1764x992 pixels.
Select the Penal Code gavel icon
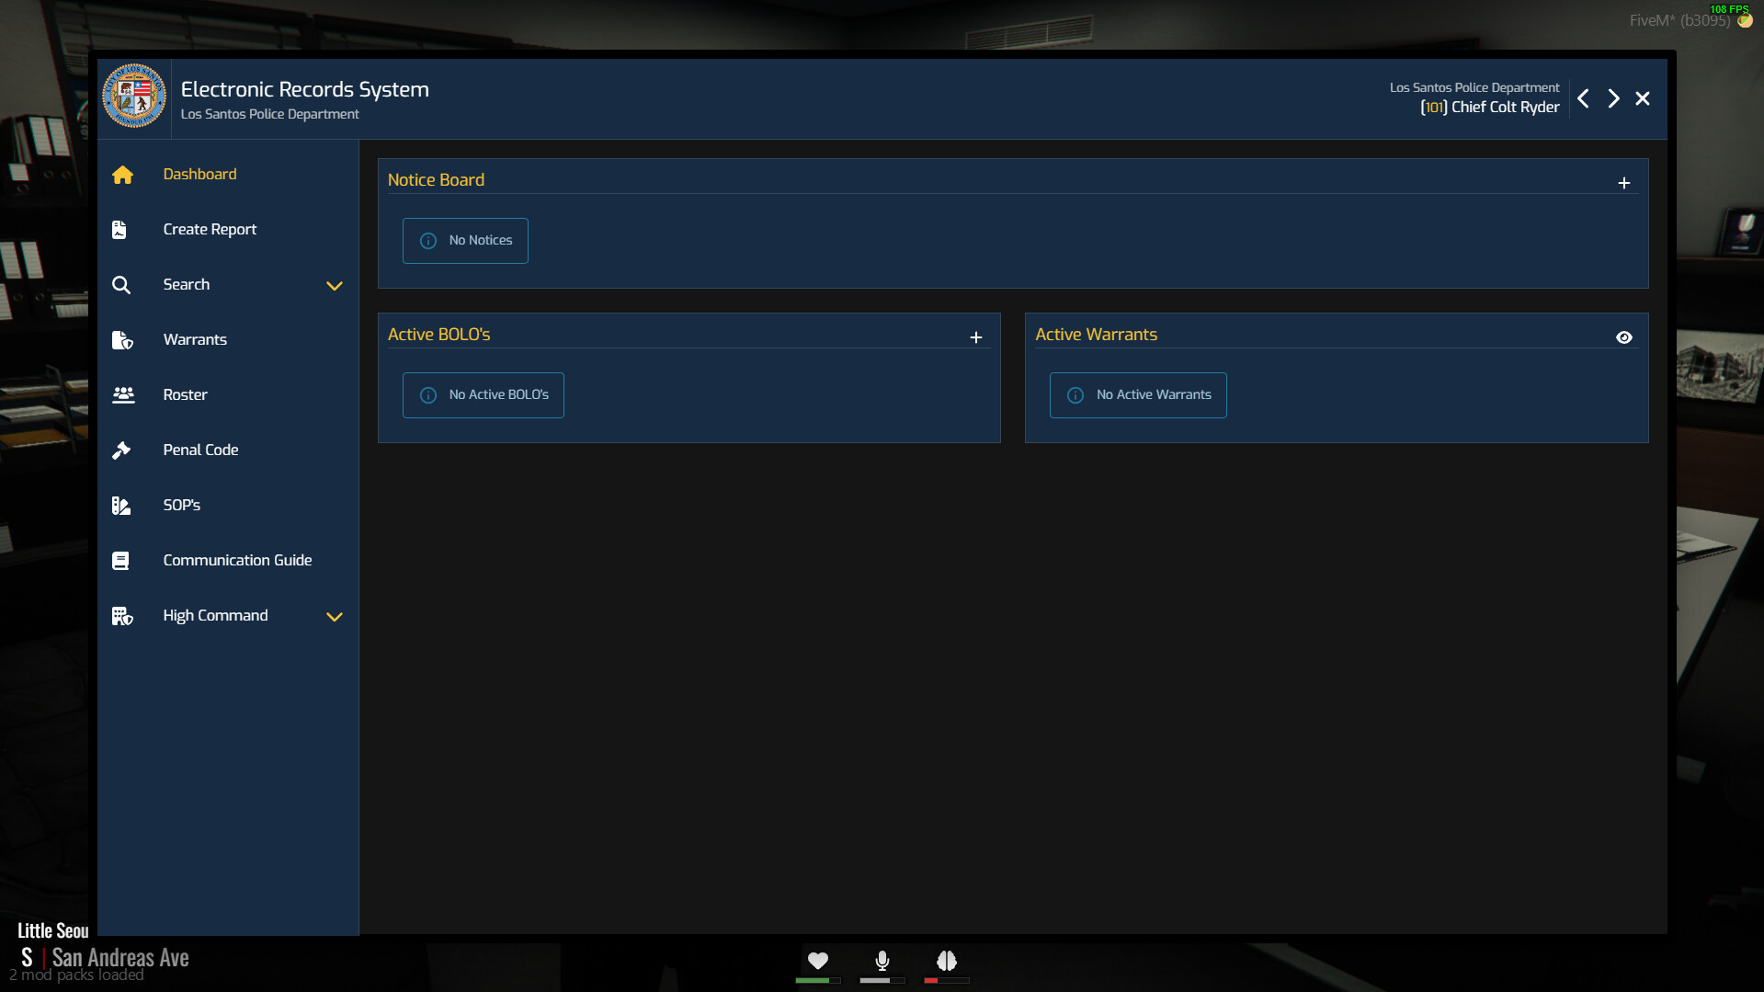tap(122, 450)
